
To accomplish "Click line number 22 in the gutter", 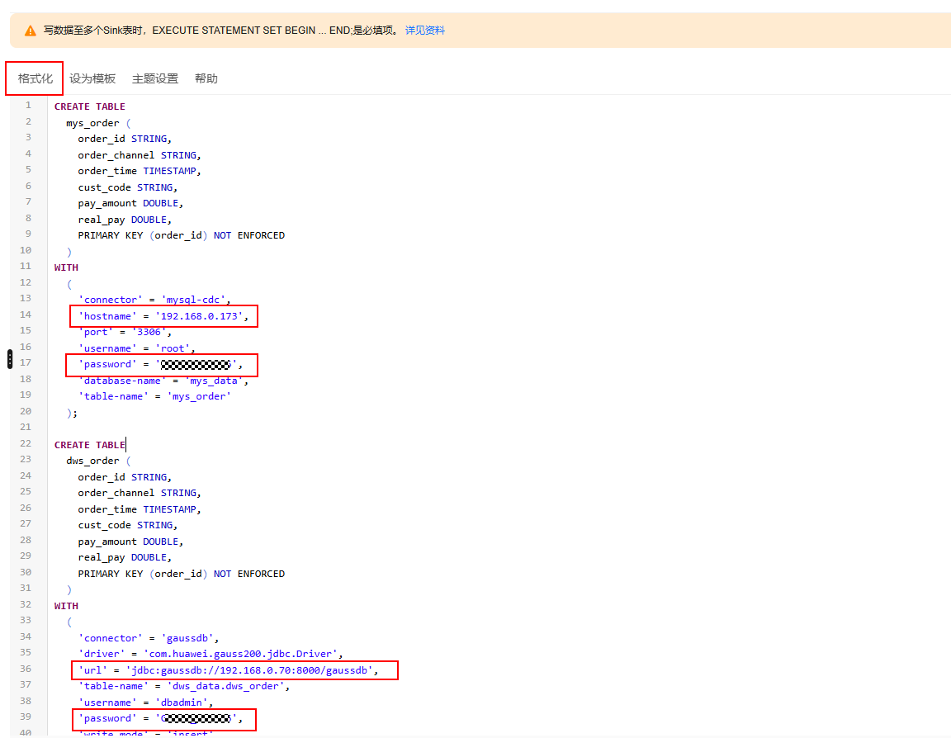I will [x=26, y=444].
